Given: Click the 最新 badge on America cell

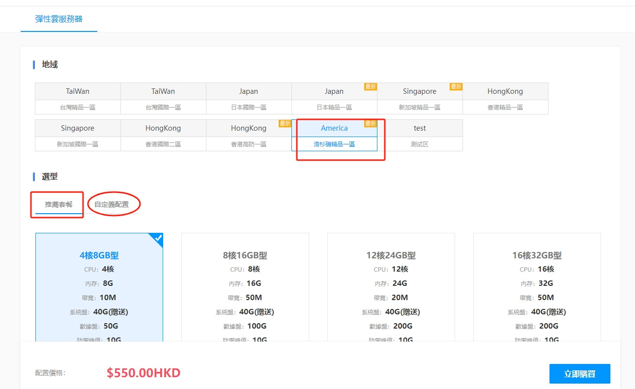Looking at the screenshot, I should 371,123.
